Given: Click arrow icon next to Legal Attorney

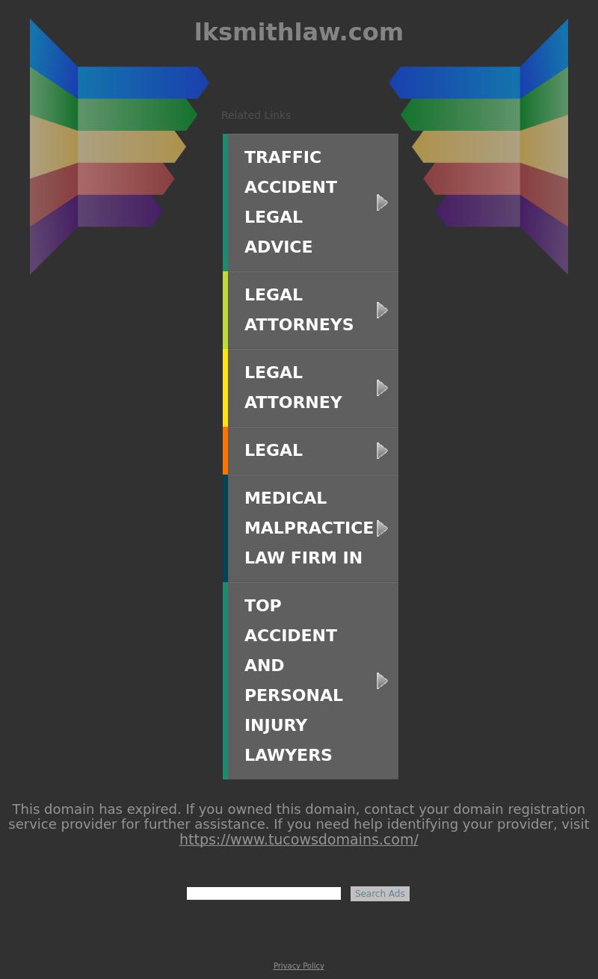Looking at the screenshot, I should [382, 388].
